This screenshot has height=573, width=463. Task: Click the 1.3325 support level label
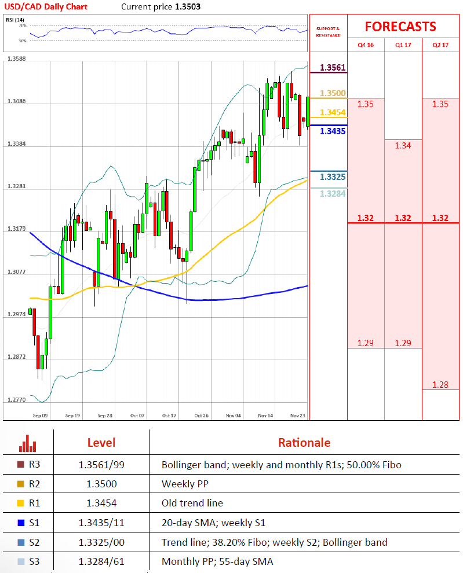coord(333,177)
